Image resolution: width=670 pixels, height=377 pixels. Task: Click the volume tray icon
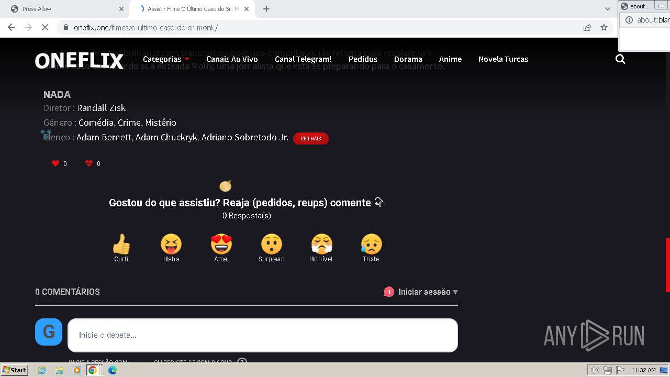(x=595, y=370)
